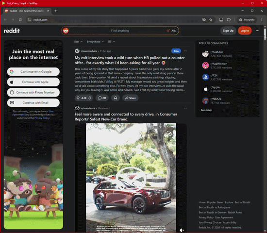
Task: Play the Mazda car video ad
Action: pyautogui.click(x=131, y=179)
